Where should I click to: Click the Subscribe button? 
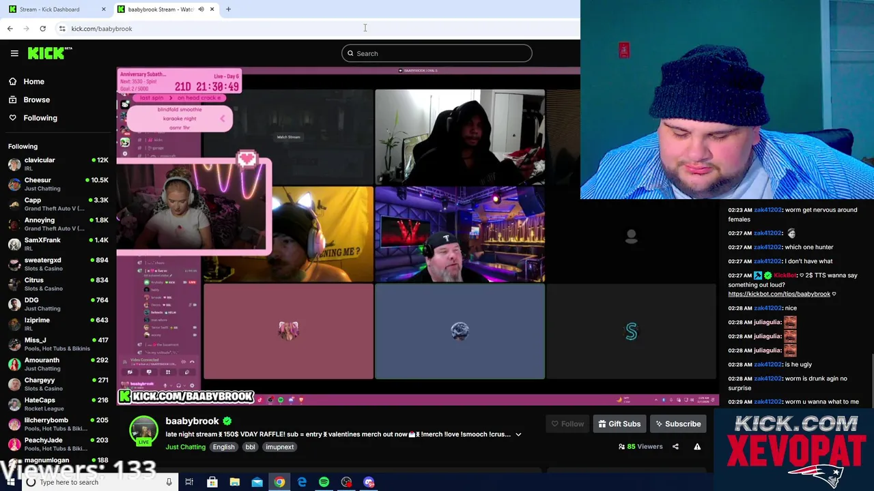(x=678, y=424)
